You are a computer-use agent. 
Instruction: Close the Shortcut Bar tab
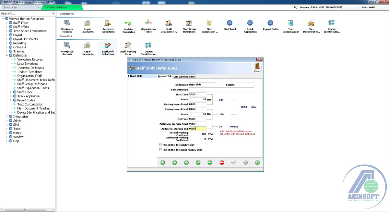pos(38,7)
